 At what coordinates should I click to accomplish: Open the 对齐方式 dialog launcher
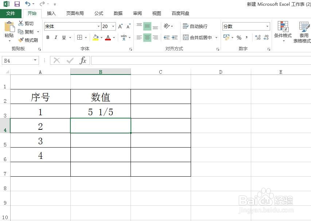218,49
